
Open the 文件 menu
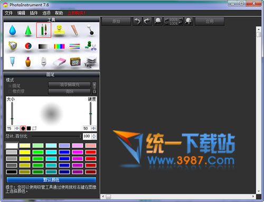[x=8, y=13]
